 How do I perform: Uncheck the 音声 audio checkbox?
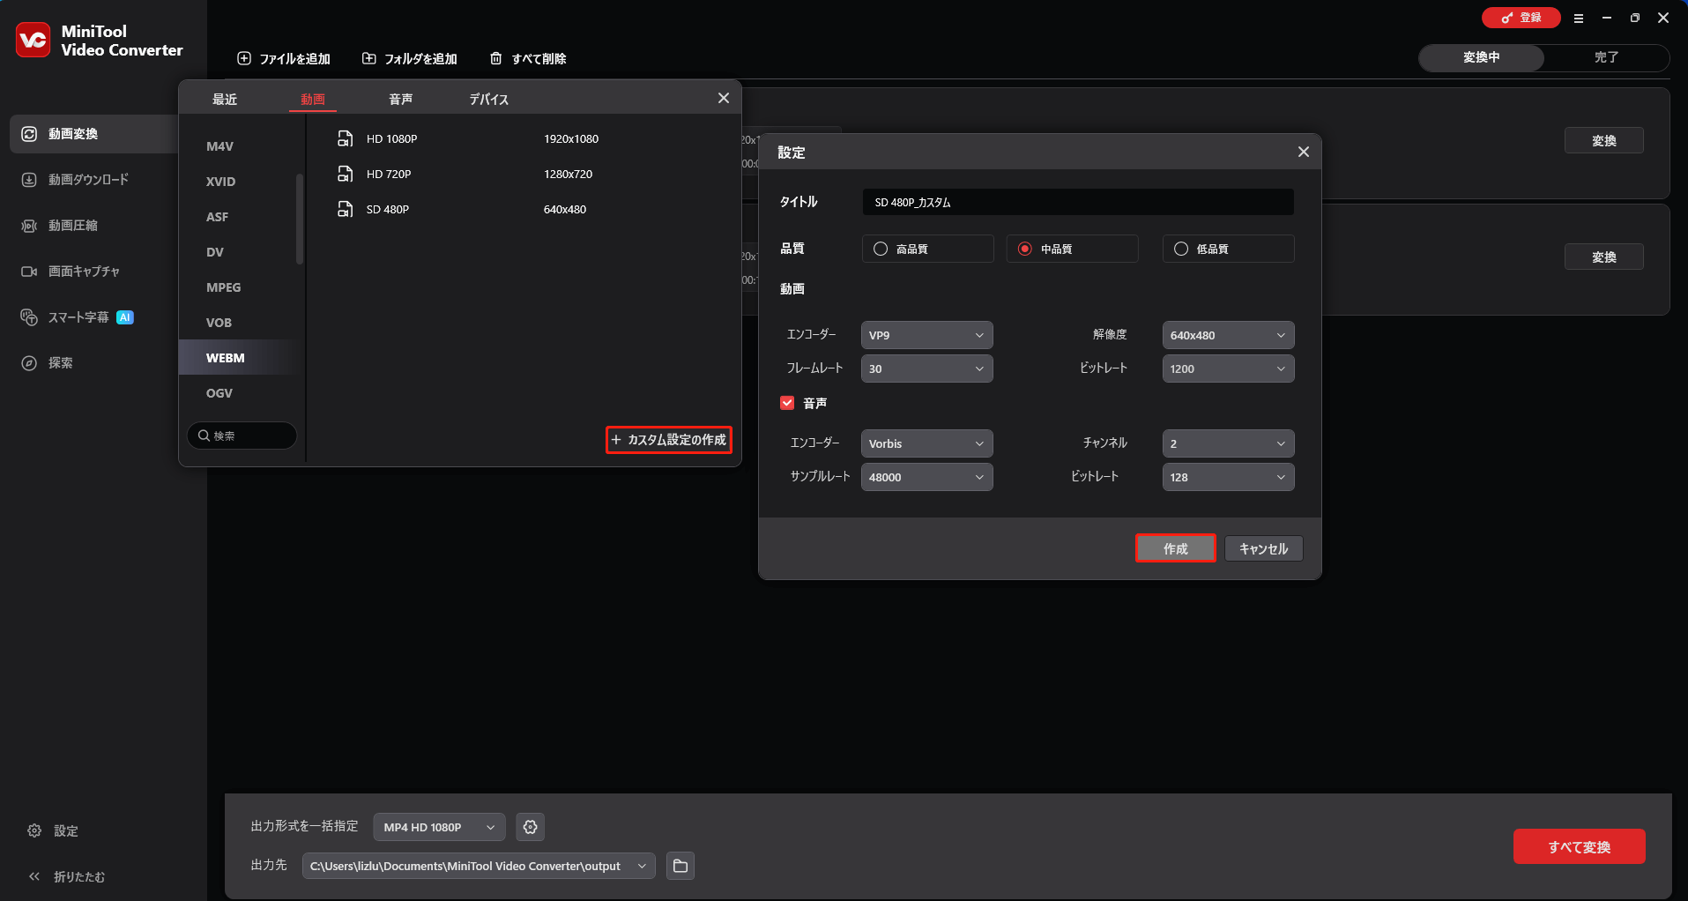[x=787, y=403]
